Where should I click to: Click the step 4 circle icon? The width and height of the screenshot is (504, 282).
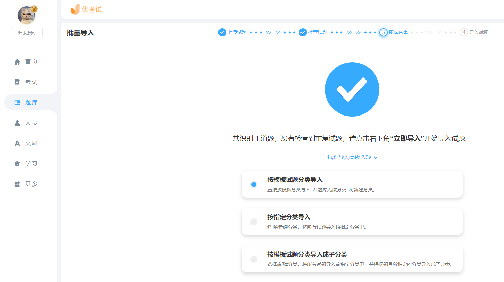click(464, 32)
